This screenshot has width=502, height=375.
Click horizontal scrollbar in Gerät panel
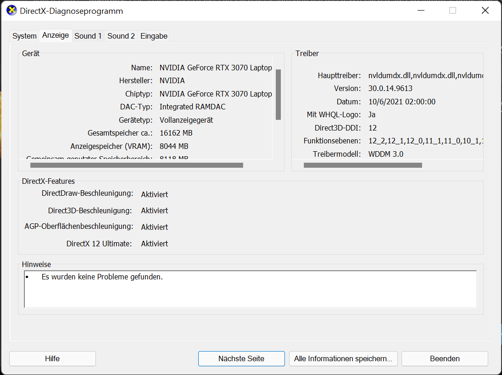[x=137, y=165]
